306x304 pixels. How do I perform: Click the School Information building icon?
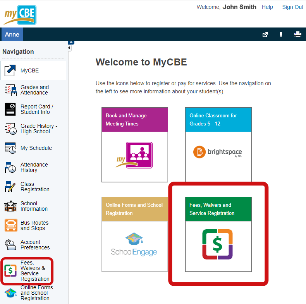pos(10,206)
